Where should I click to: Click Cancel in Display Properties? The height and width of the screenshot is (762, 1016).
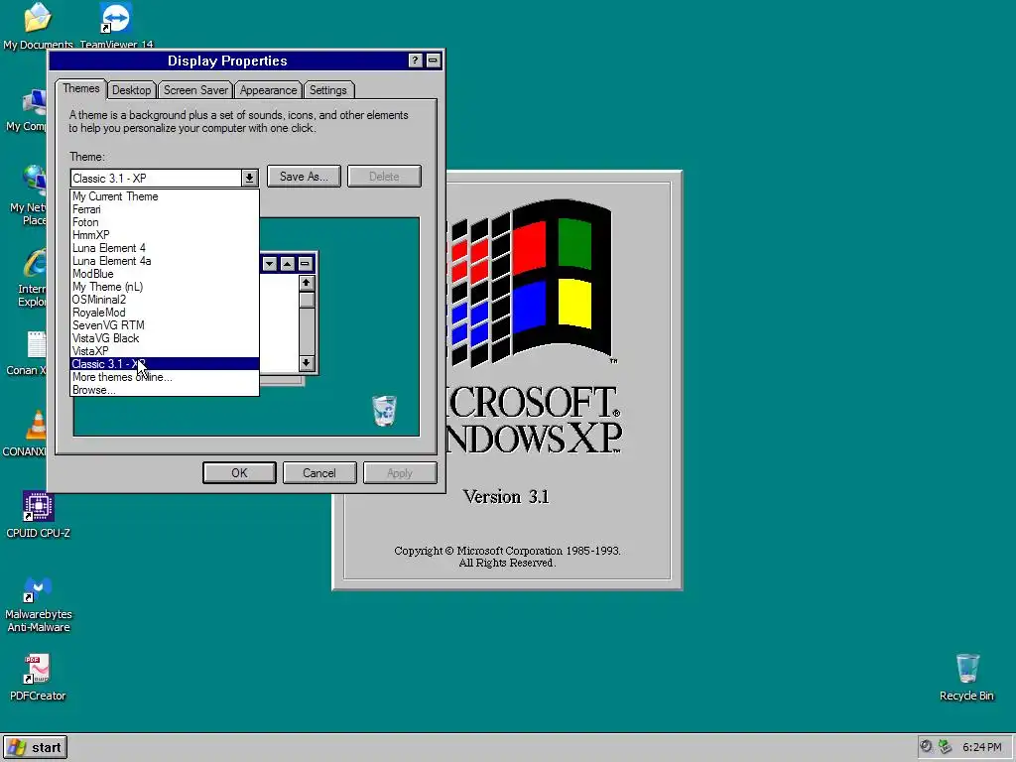(319, 473)
